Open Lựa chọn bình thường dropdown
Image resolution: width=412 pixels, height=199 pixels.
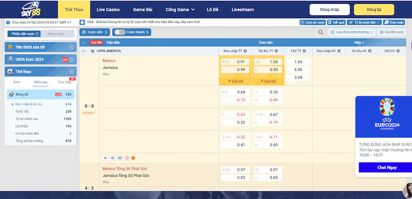pos(352,32)
